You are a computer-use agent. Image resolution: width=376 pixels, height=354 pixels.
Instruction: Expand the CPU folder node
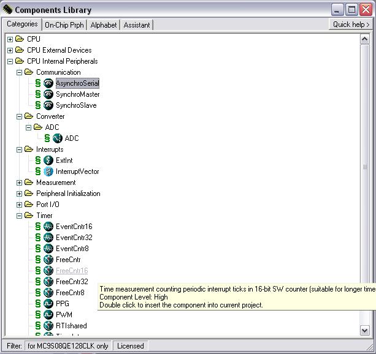(x=10, y=39)
